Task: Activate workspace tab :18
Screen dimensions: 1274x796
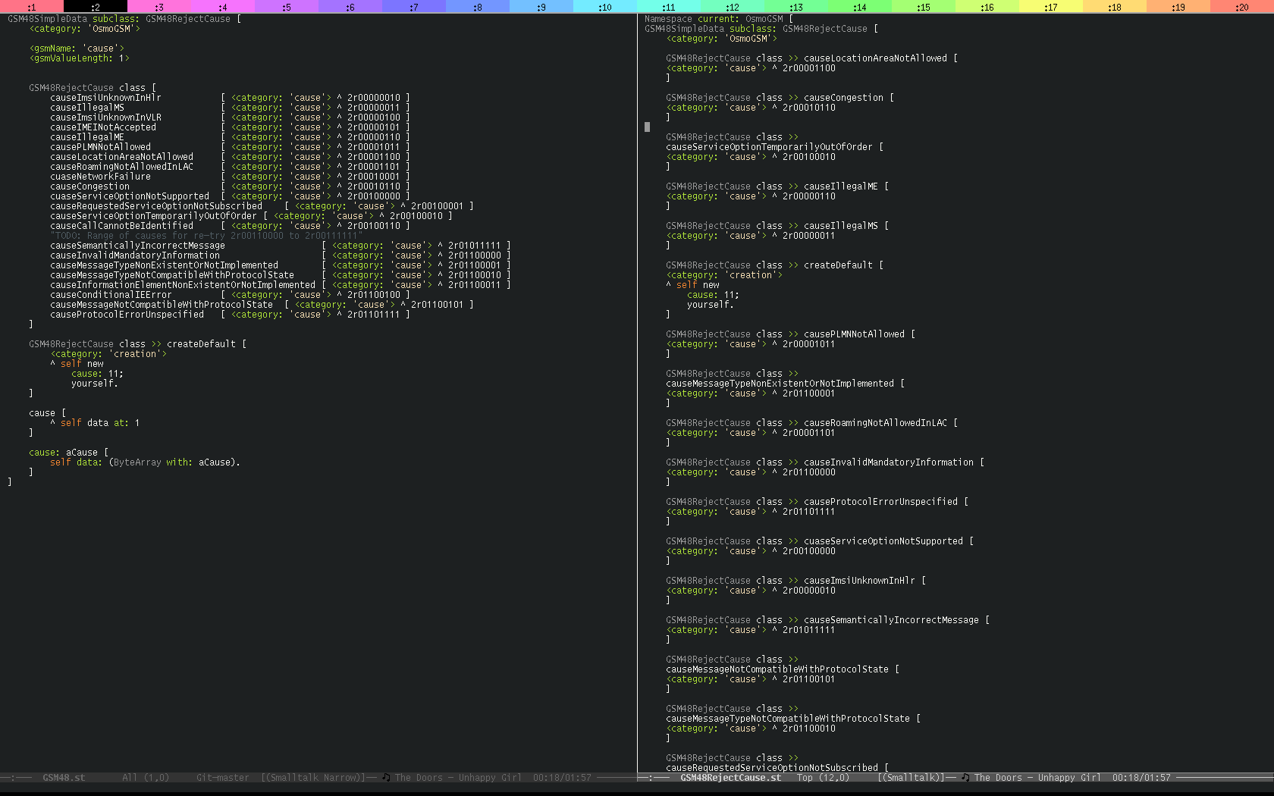Action: tap(1115, 7)
